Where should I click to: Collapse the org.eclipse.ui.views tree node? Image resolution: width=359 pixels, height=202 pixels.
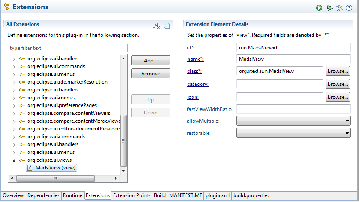click(x=14, y=160)
